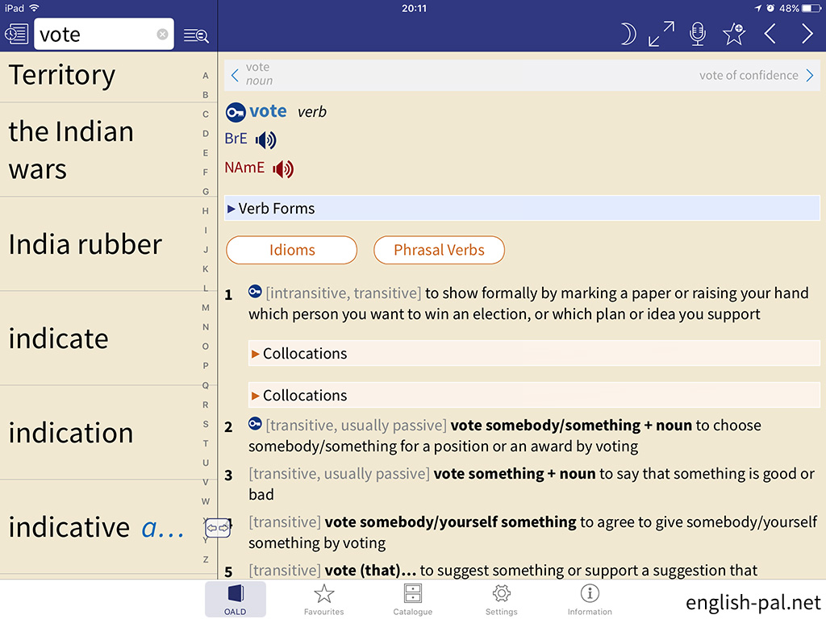Viewport: 826px width, 619px height.
Task: Open the Catalogue tab
Action: pyautogui.click(x=412, y=599)
